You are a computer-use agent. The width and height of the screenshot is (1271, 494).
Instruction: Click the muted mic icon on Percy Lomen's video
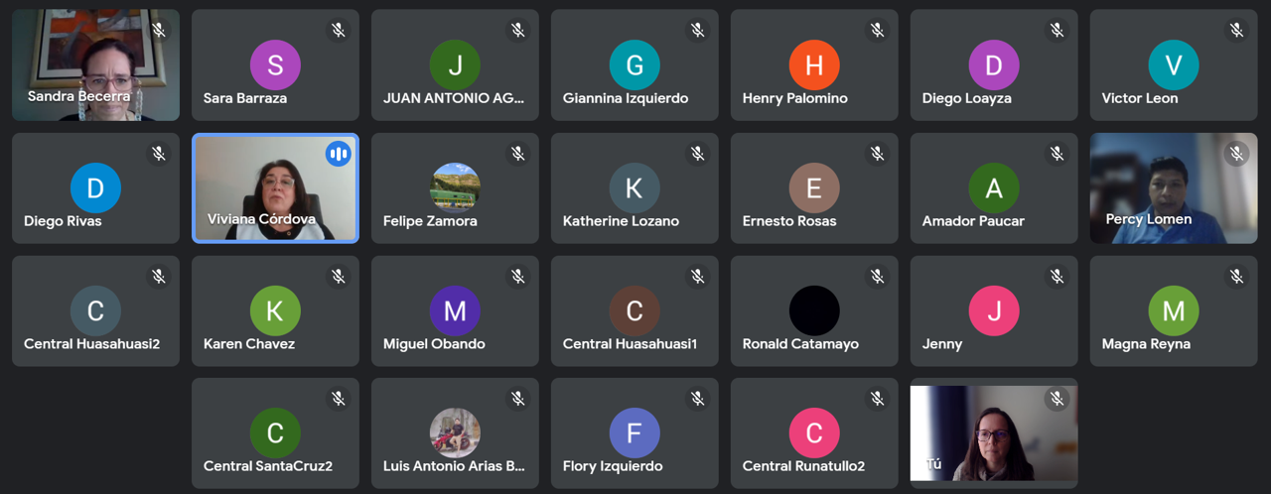click(x=1237, y=154)
